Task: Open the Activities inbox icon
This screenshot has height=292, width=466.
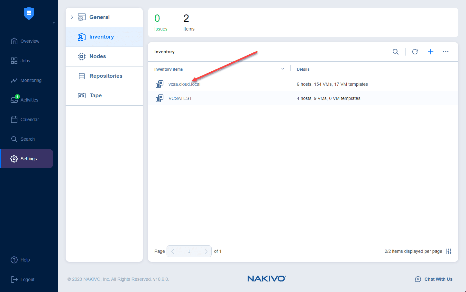Action: coord(14,100)
